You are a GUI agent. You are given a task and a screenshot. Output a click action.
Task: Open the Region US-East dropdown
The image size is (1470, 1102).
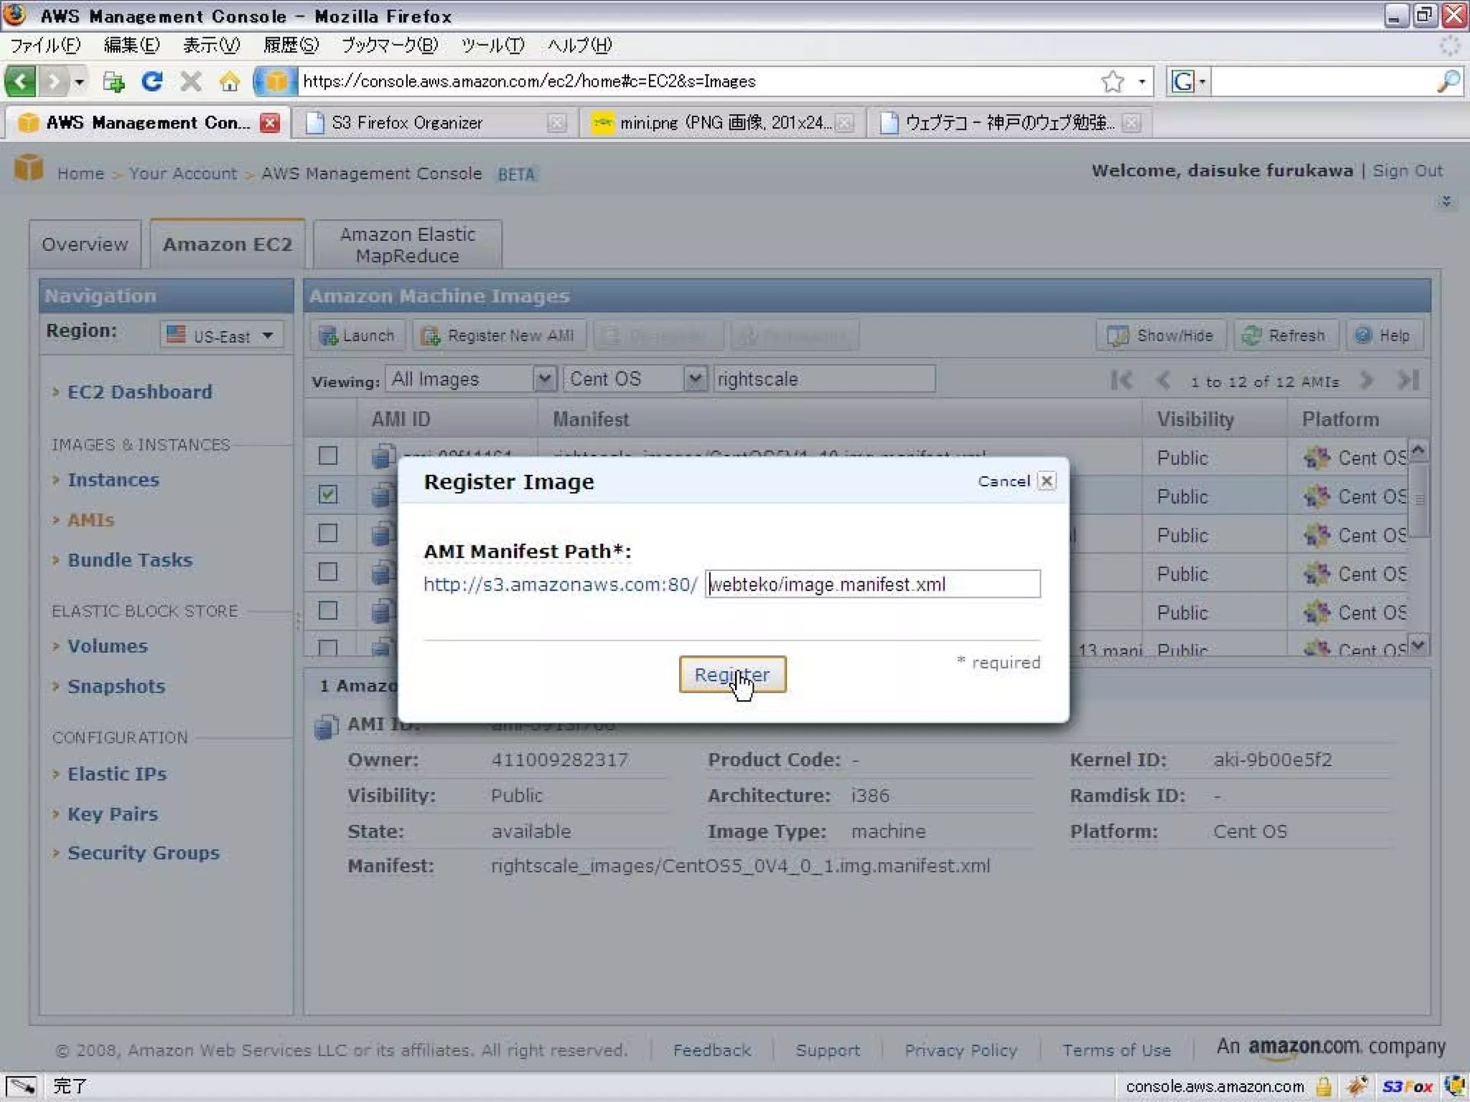click(222, 335)
